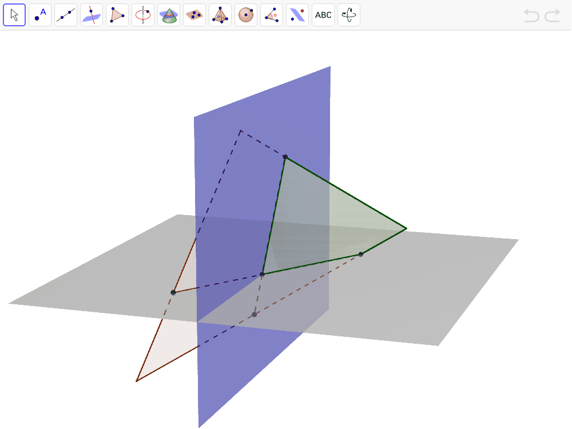The image size is (572, 429).
Task: Click the point where green triangle meets blue plane bottom
Action: click(262, 275)
